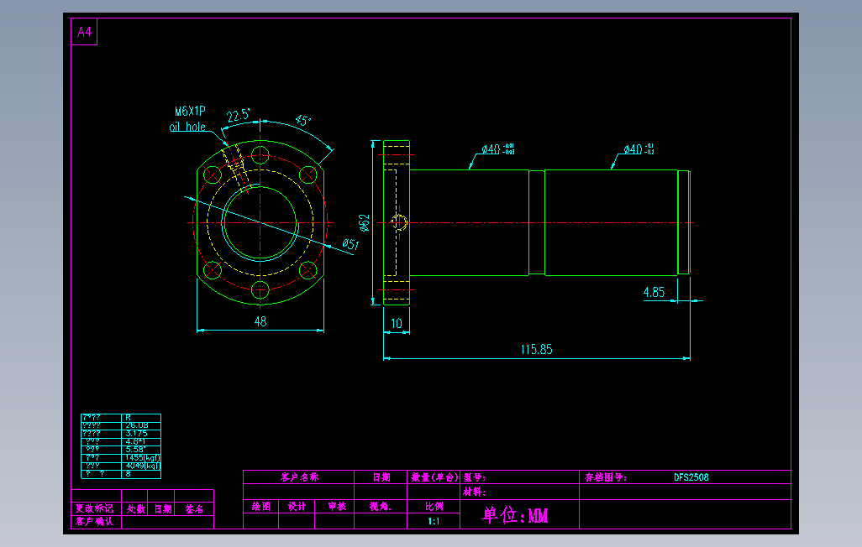Click the 处数 revision cell
The height and width of the screenshot is (547, 862).
pos(136,508)
